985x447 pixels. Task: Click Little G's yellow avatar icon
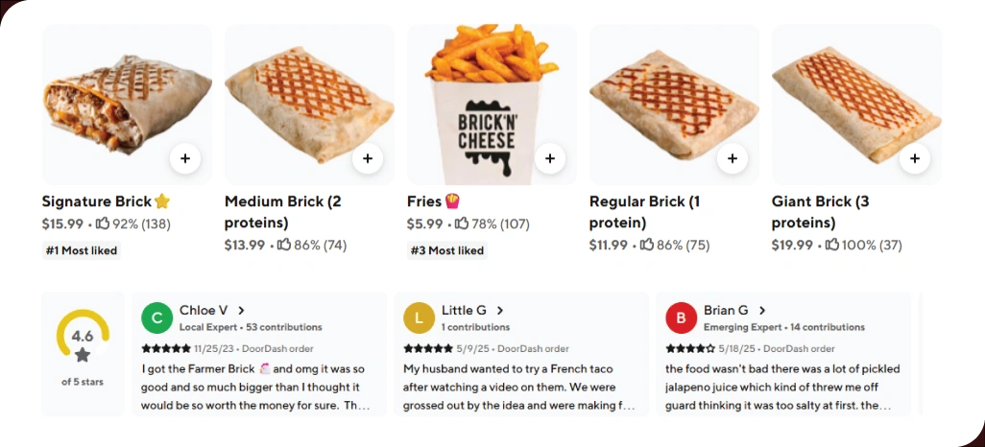[x=419, y=318]
